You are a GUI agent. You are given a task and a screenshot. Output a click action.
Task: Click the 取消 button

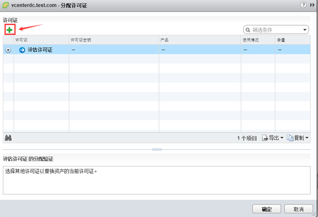click(x=298, y=209)
